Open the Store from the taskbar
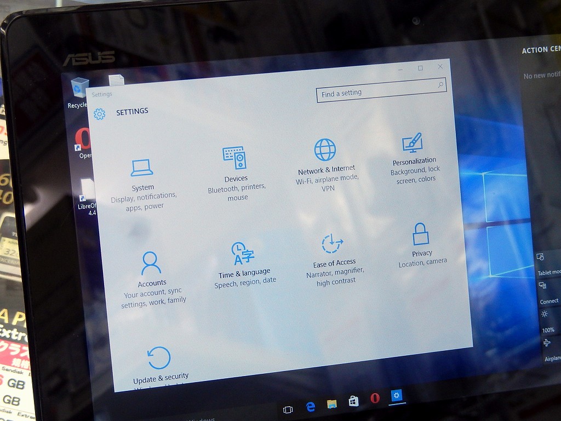This screenshot has height=421, width=561. tap(353, 401)
